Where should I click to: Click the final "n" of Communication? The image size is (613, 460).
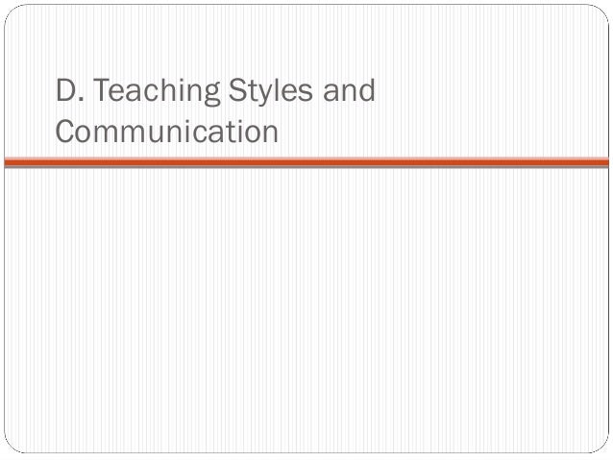(270, 134)
